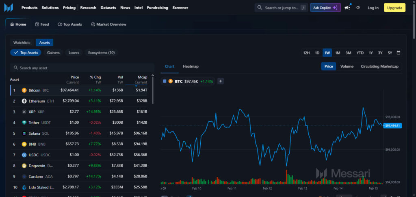
Task: Select the YTD time range
Action: coord(360,53)
